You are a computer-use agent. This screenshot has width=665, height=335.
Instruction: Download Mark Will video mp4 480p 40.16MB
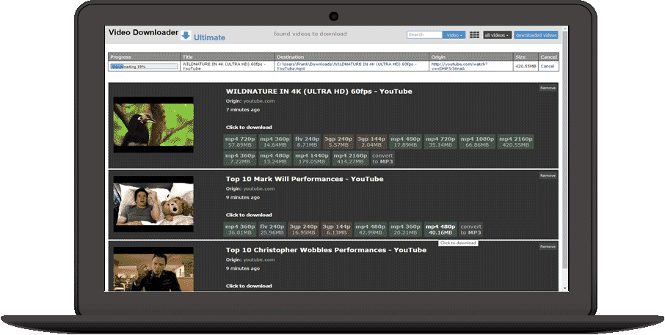440,229
